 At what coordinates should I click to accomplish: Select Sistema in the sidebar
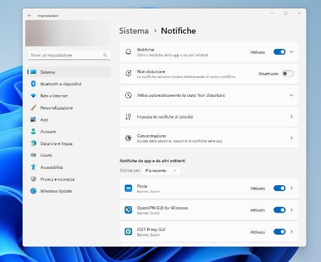[69, 72]
